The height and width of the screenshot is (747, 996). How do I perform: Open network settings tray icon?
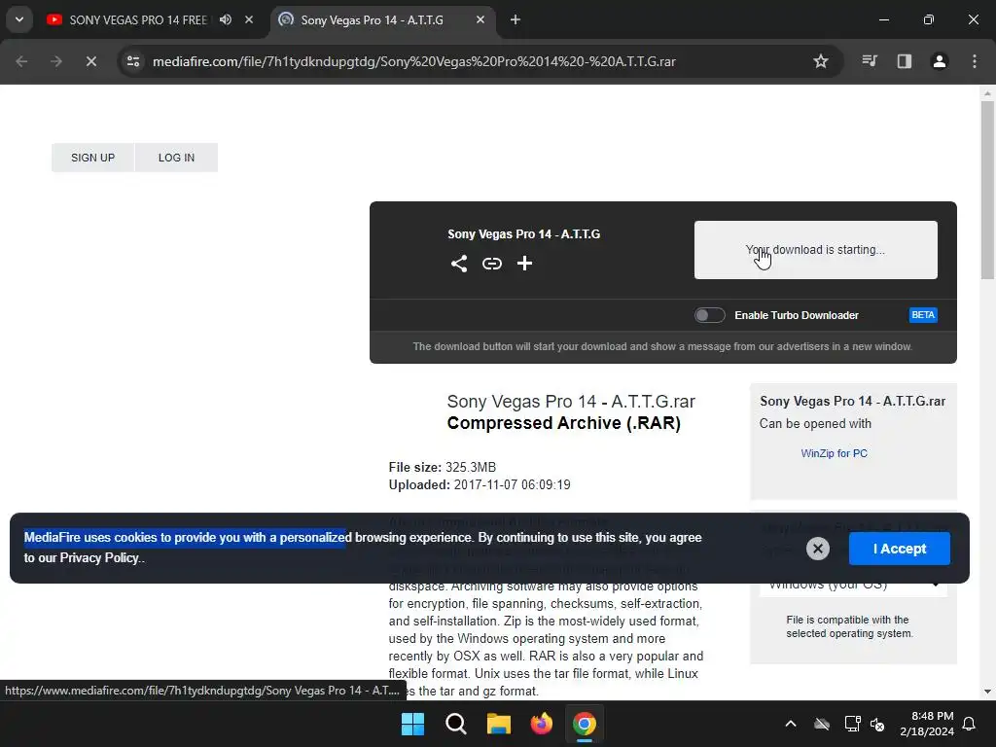(852, 724)
